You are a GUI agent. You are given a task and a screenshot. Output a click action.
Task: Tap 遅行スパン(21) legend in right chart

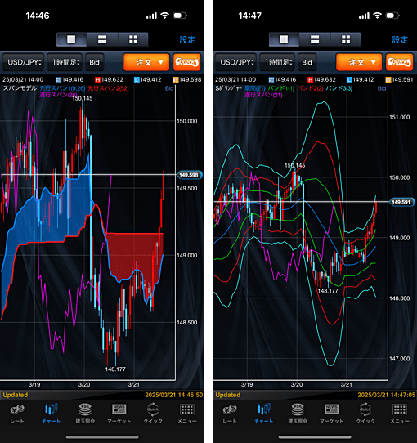point(263,95)
